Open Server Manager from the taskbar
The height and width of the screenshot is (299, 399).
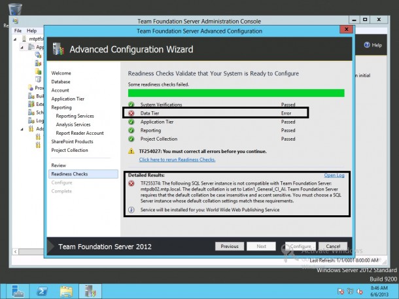18,291
